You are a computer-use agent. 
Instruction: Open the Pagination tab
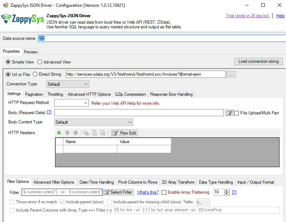click(34, 94)
